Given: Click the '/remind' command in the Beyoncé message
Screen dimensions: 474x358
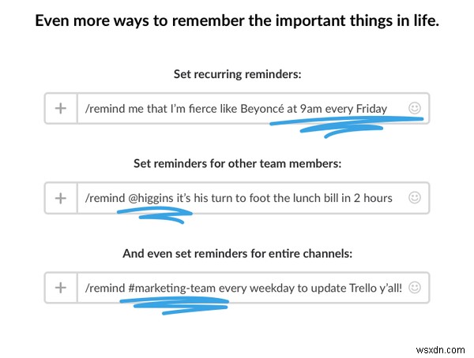Looking at the screenshot, I should click(105, 109).
